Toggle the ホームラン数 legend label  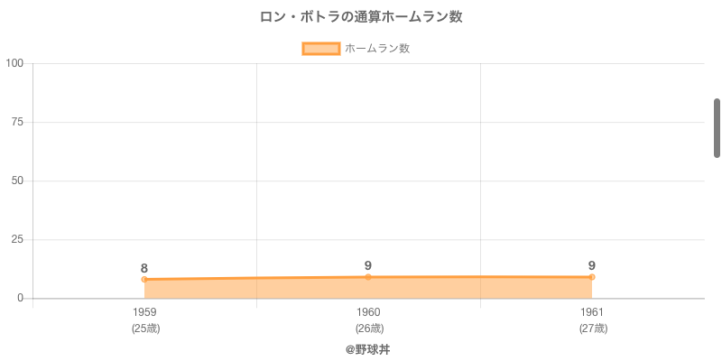[x=377, y=49]
